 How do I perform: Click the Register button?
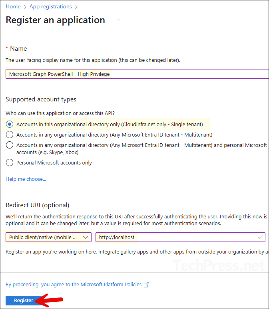24,300
